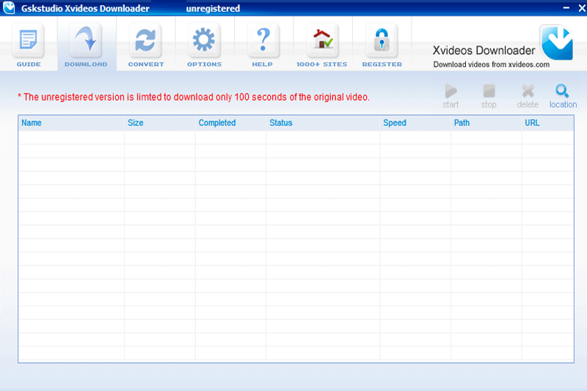This screenshot has width=587, height=391.
Task: Click the Register padlock icon
Action: click(x=382, y=40)
